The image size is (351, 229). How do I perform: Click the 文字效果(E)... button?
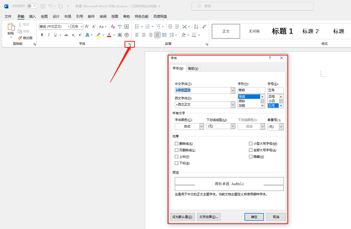(209, 217)
